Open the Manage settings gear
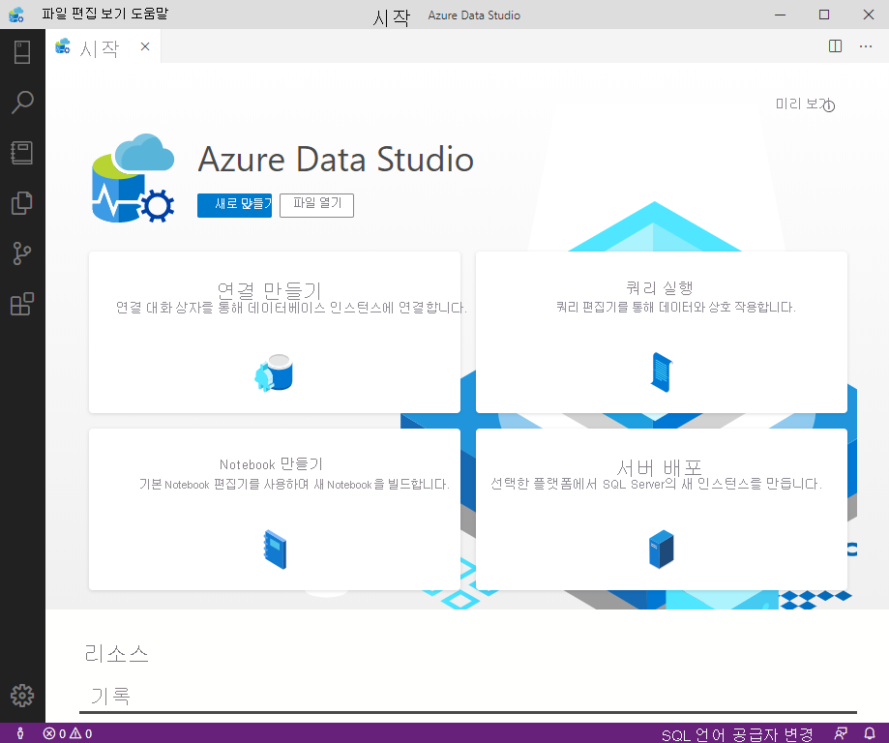The image size is (889, 743). point(22,696)
